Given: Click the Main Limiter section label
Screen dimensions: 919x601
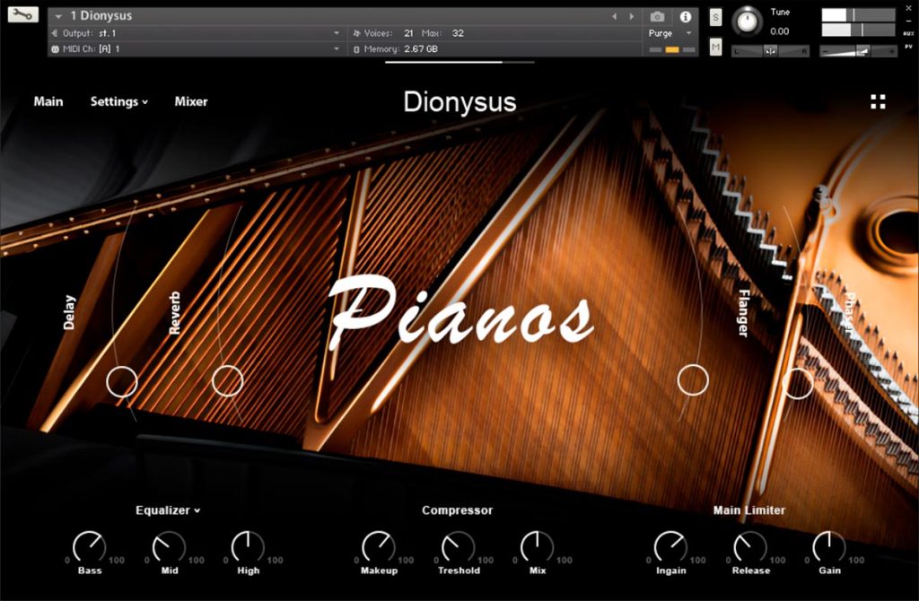Looking at the screenshot, I should click(x=749, y=510).
